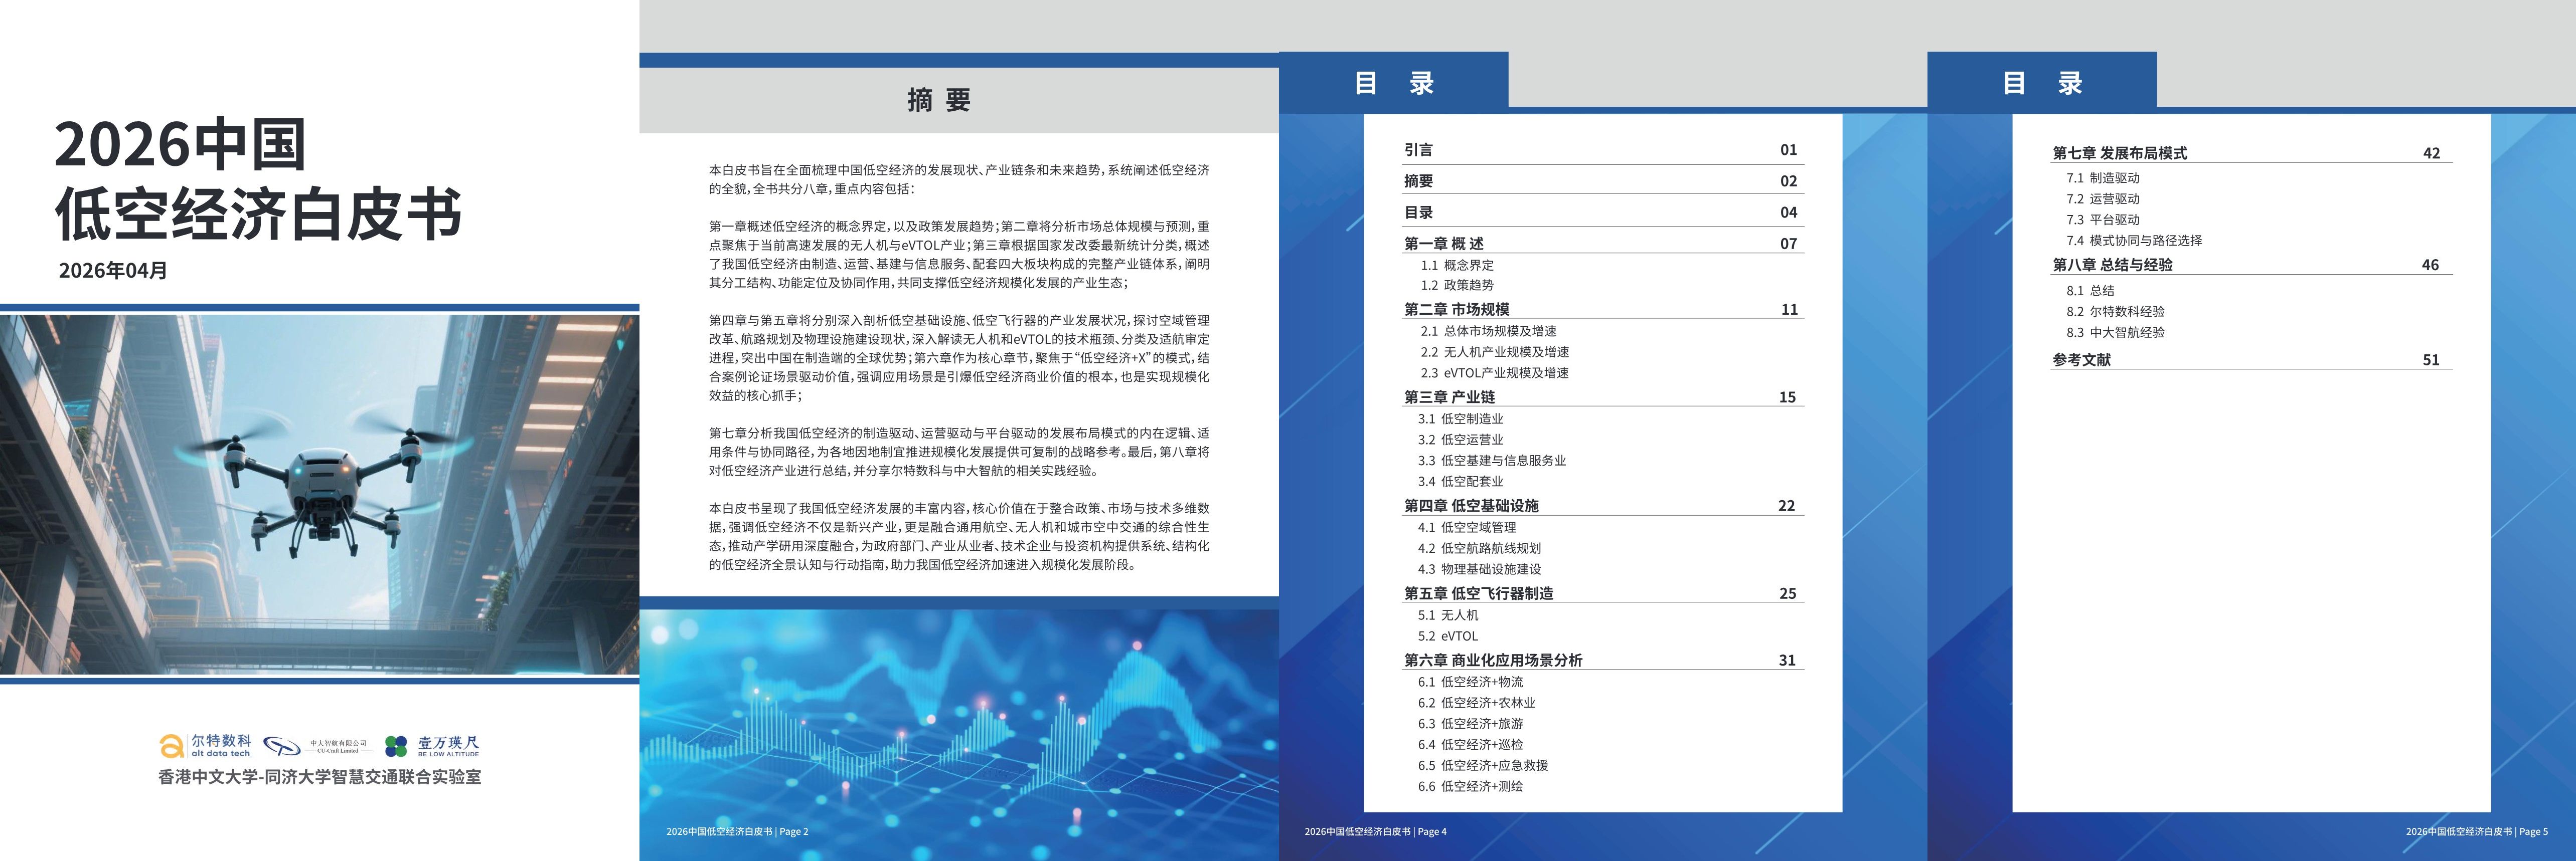This screenshot has width=2576, height=861.
Task: Click the drone cover photo
Action: pos(319,494)
